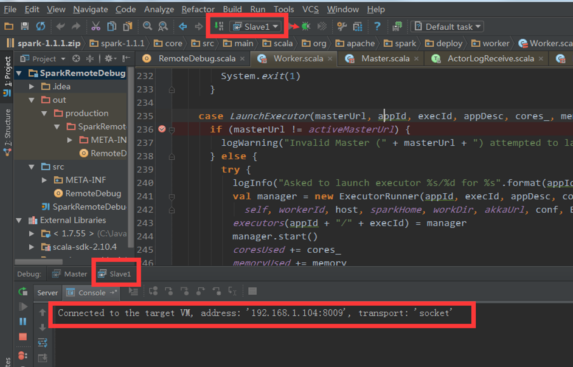This screenshot has width=573, height=367.
Task: Move the Project panel horizontal scrollbar
Action: coord(38,261)
